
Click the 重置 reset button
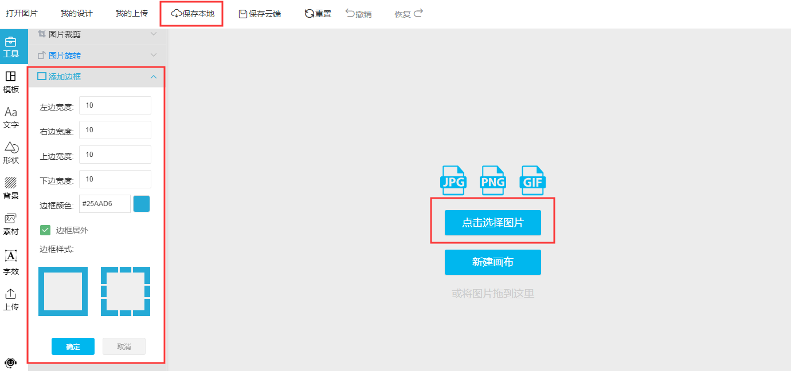pos(318,14)
